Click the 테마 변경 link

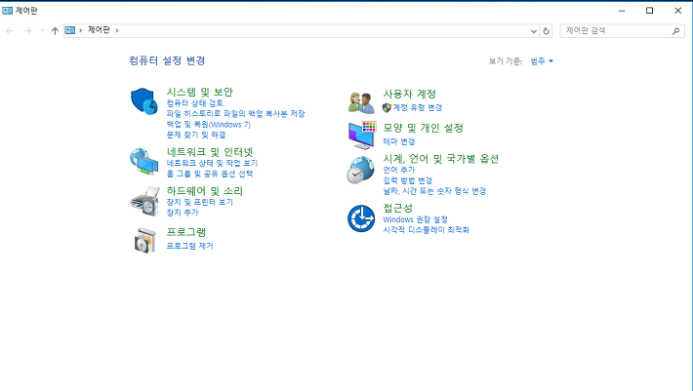(x=399, y=141)
